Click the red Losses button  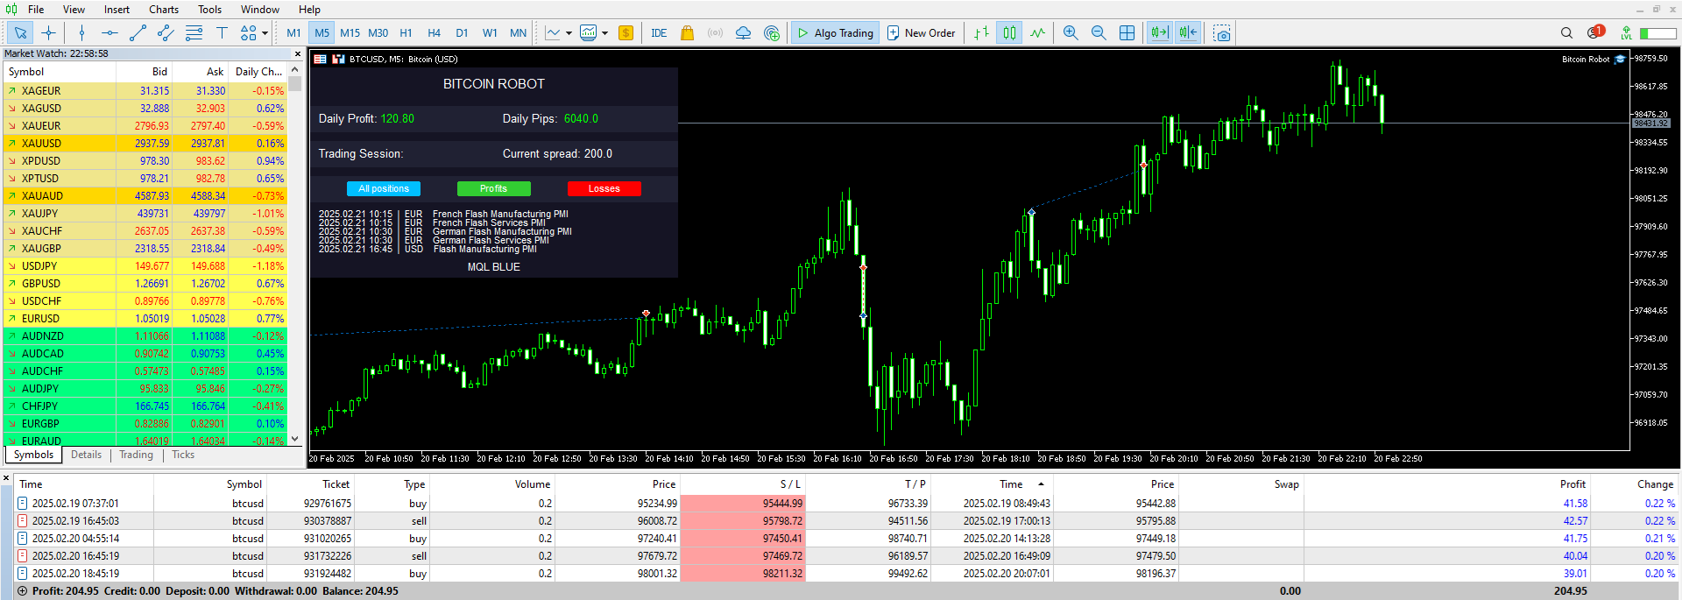pos(604,188)
